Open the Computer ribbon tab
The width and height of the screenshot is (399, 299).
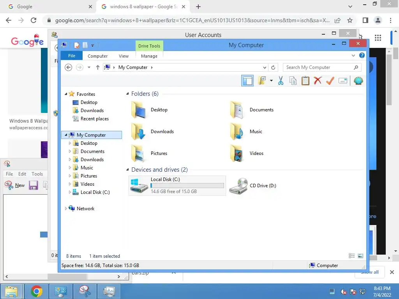click(x=97, y=56)
